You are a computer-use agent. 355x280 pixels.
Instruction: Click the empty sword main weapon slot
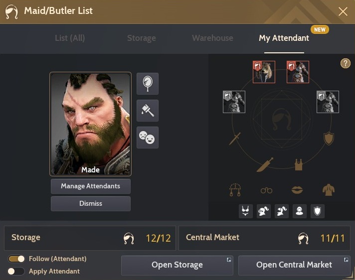[234, 139]
